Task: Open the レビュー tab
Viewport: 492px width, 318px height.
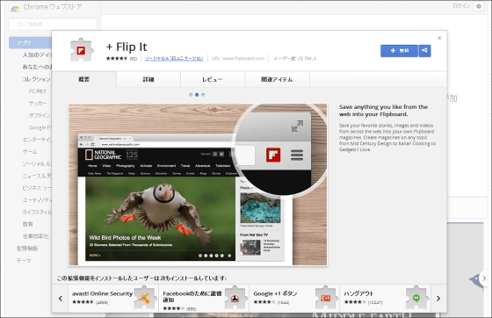Action: click(213, 79)
